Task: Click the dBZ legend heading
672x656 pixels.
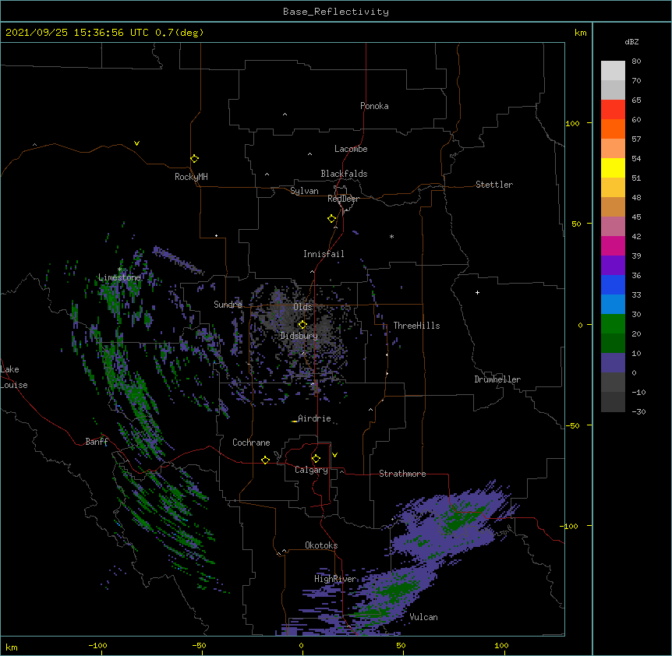Action: [631, 42]
